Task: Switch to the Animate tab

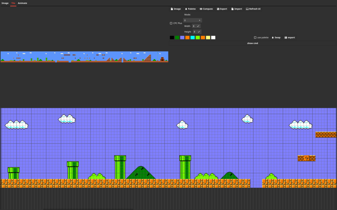Action: pyautogui.click(x=22, y=3)
